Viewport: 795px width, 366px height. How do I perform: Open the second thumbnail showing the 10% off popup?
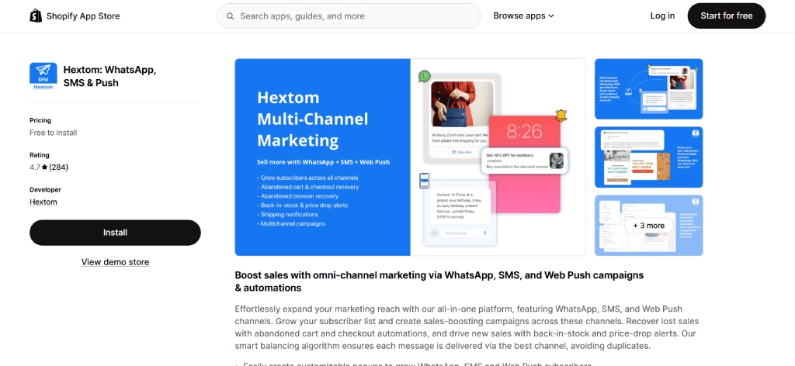(648, 157)
